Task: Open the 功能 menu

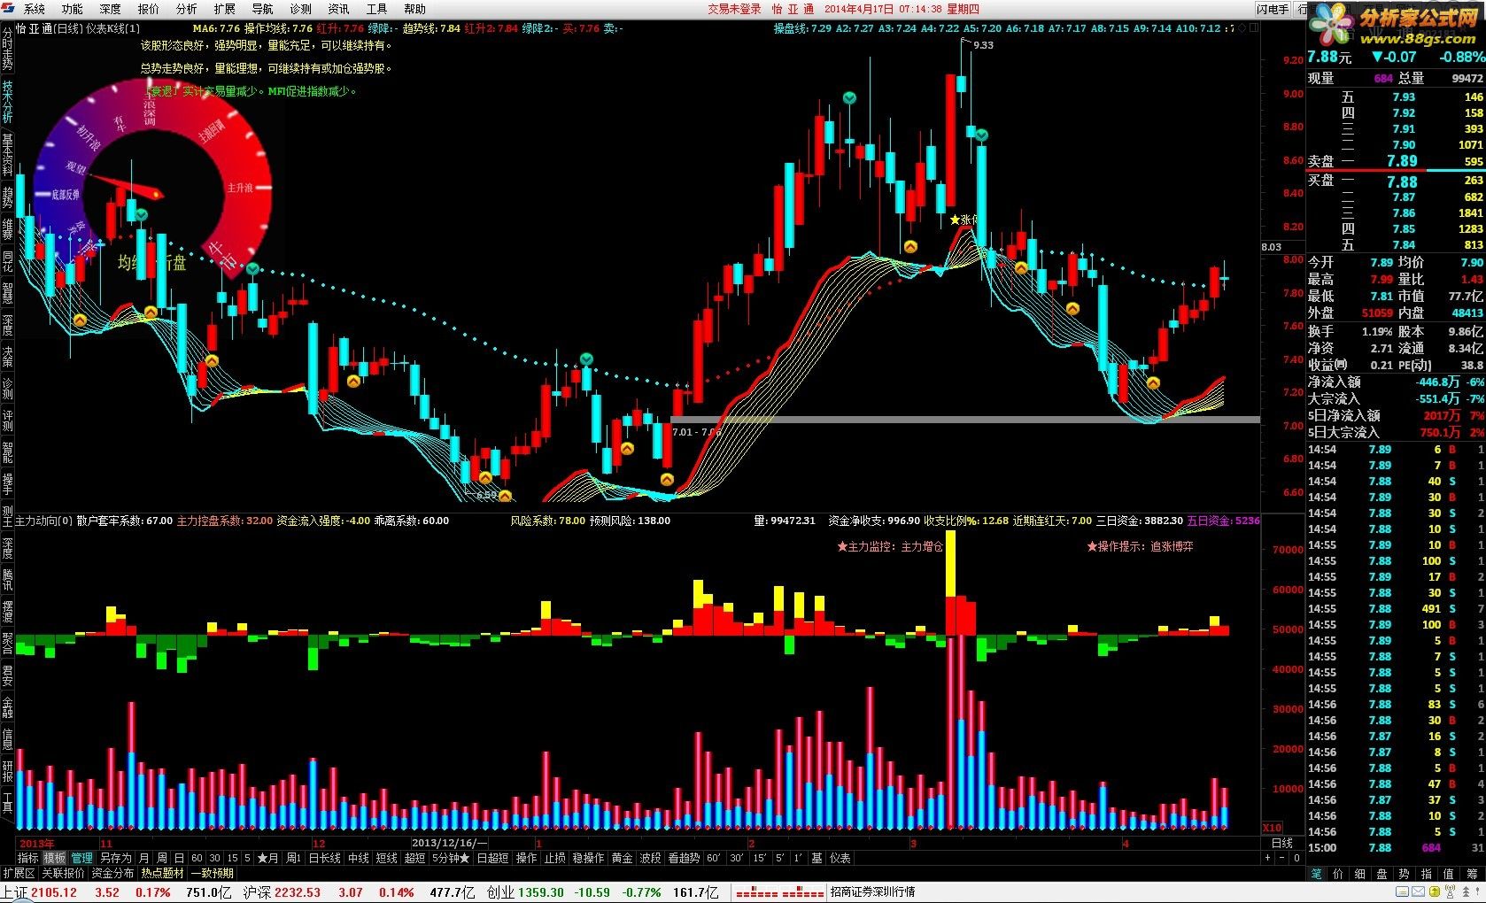Action: (x=72, y=9)
